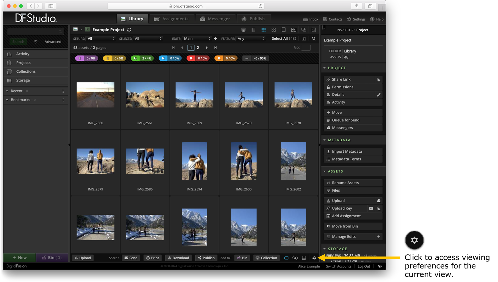Open the compare side-by-side view icon

tap(294, 30)
